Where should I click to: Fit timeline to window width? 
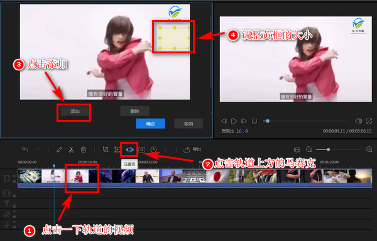point(297,149)
